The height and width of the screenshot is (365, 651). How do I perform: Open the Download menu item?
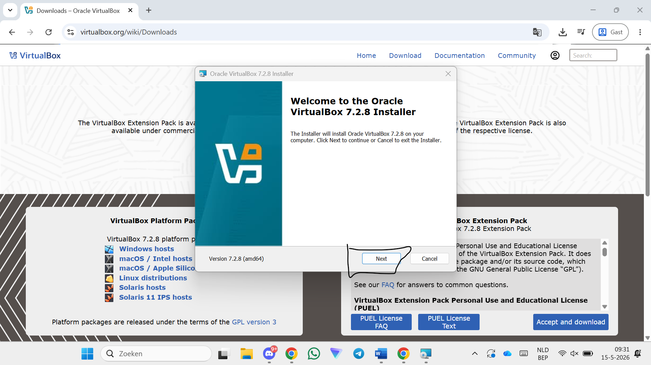pos(405,56)
